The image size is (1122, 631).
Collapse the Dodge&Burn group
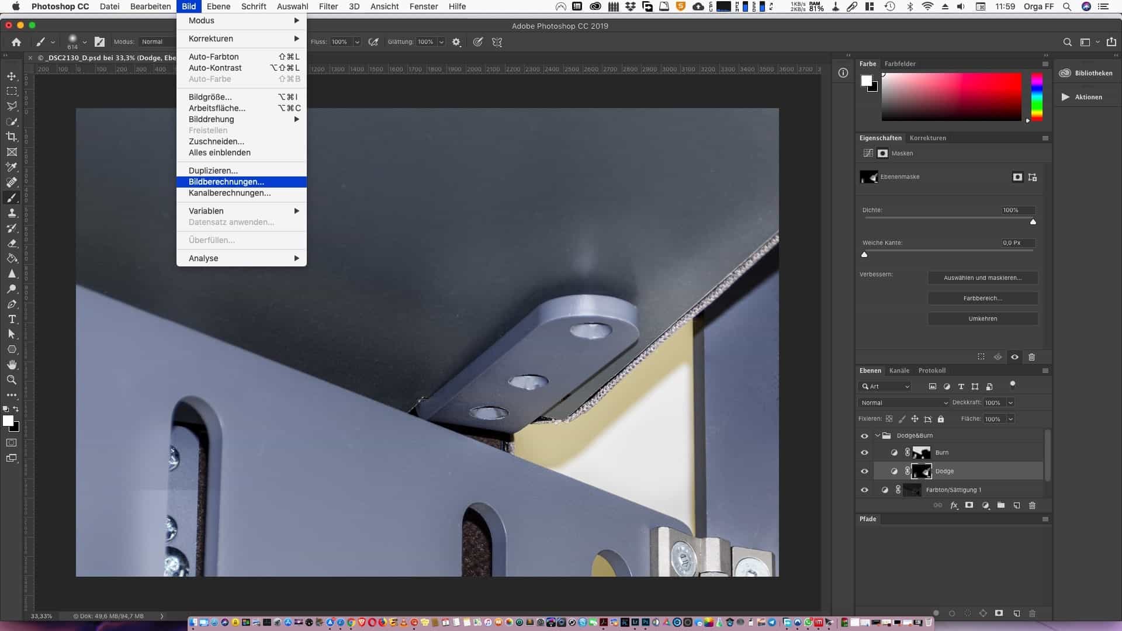click(x=877, y=435)
